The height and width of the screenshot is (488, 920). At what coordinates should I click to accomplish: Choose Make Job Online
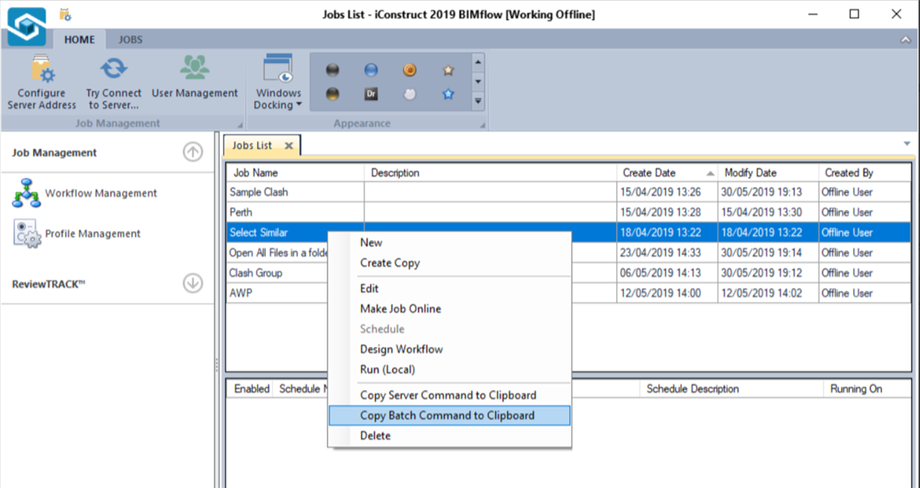click(x=449, y=309)
